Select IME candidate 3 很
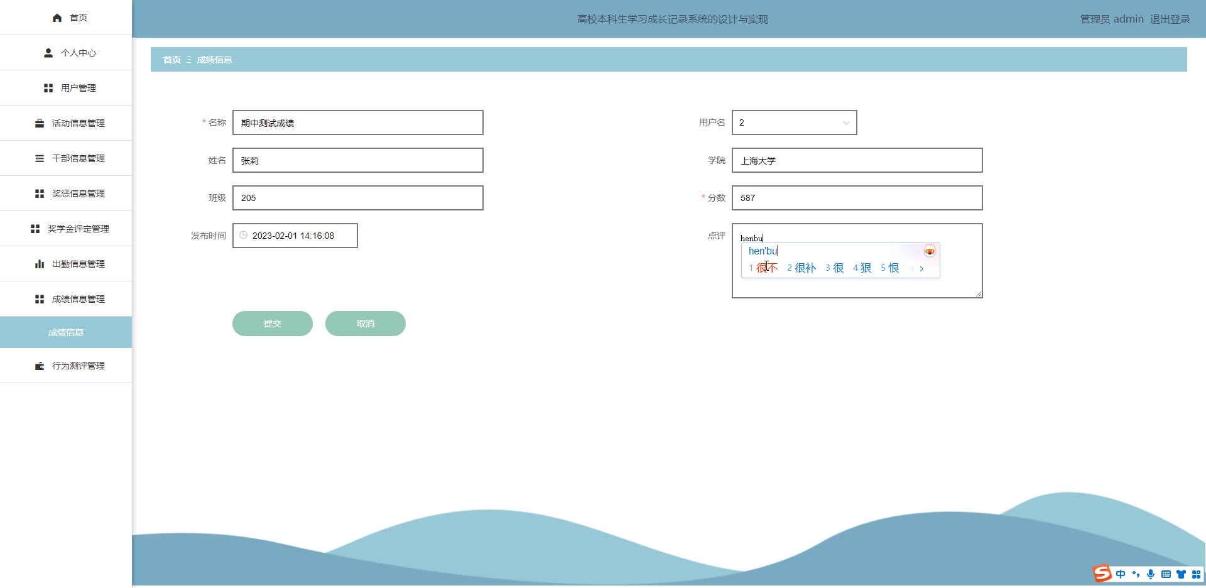Image resolution: width=1206 pixels, height=588 pixels. pos(835,268)
